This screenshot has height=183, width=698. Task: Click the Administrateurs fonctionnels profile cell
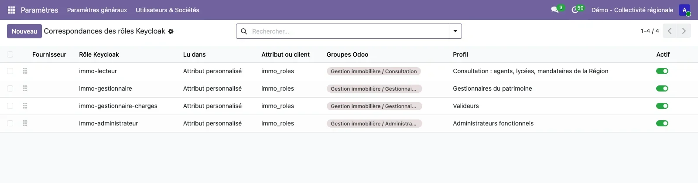[x=493, y=123]
